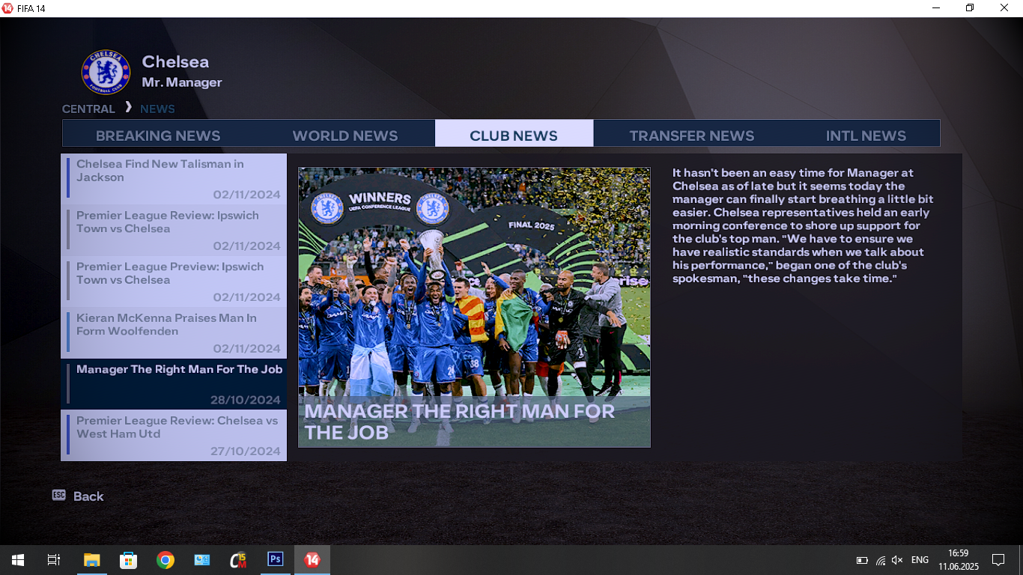
Task: Open Microsoft Store from the taskbar
Action: (x=128, y=560)
